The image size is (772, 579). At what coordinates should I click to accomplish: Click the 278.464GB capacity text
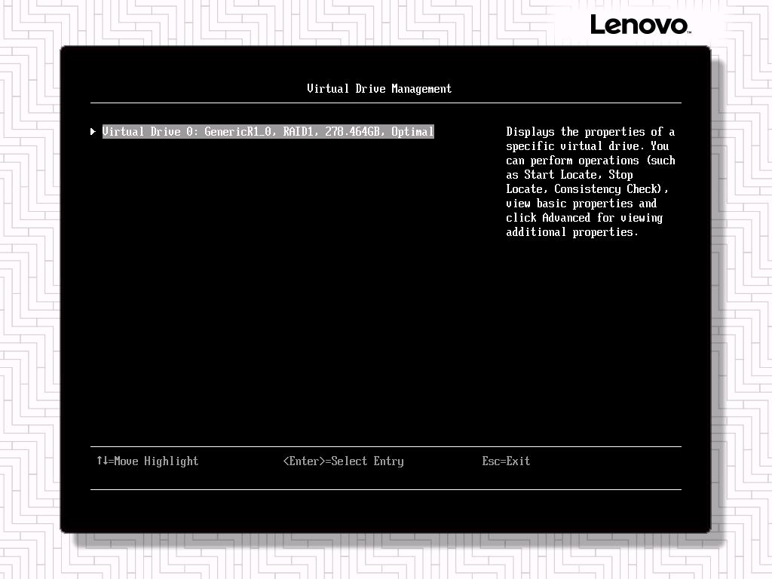[x=352, y=132]
